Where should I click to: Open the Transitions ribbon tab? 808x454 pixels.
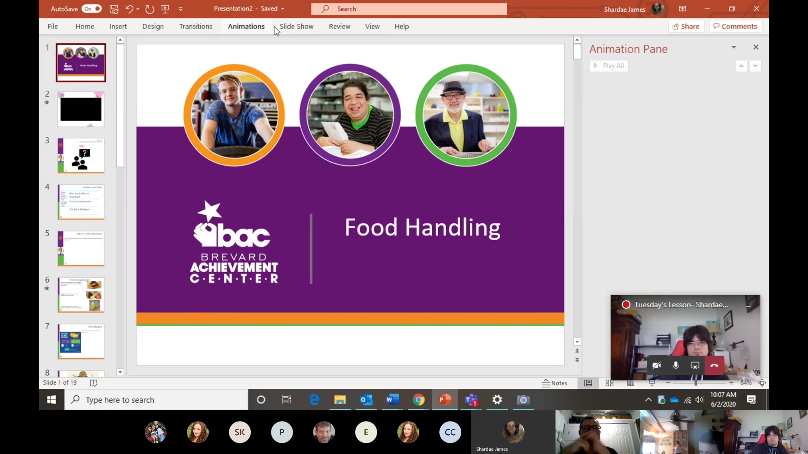click(196, 27)
